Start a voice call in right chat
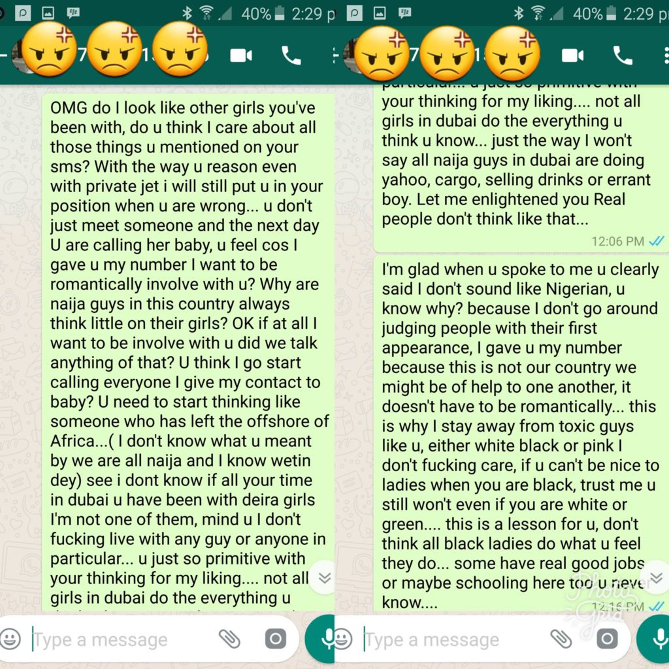This screenshot has height=669, width=669. coord(623,56)
